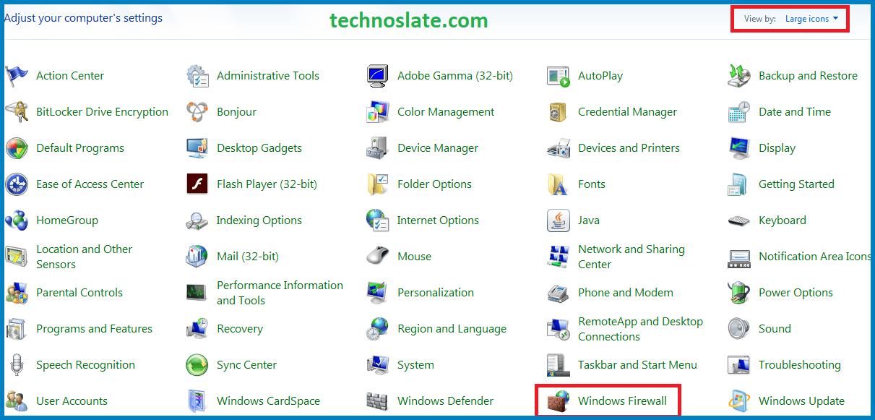Click the Date and Time calendar icon

coord(739,112)
